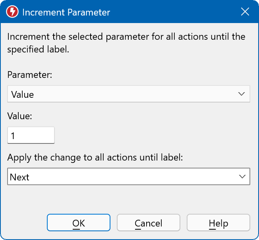The height and width of the screenshot is (240, 259).
Task: Select the digit 1 in the Value box
Action: tap(13, 136)
